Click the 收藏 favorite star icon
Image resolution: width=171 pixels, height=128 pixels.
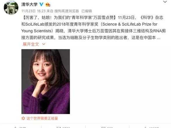15,127
